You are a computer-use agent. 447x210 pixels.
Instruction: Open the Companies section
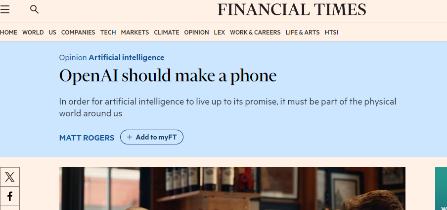[78, 33]
